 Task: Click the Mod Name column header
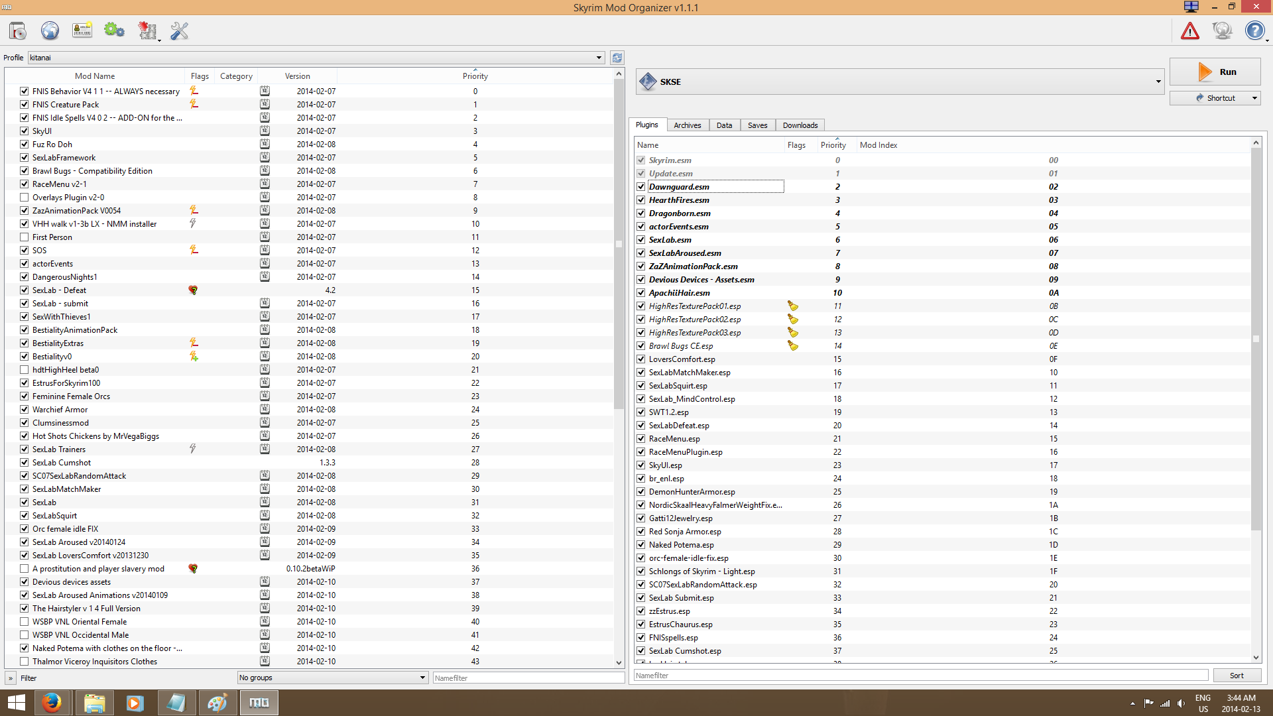click(95, 76)
